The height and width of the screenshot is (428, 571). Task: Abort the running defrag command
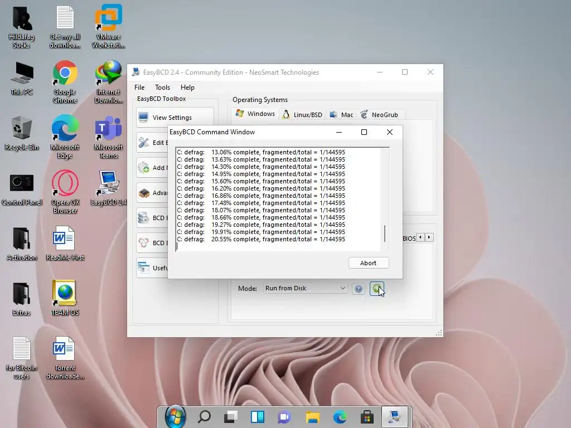(x=369, y=263)
